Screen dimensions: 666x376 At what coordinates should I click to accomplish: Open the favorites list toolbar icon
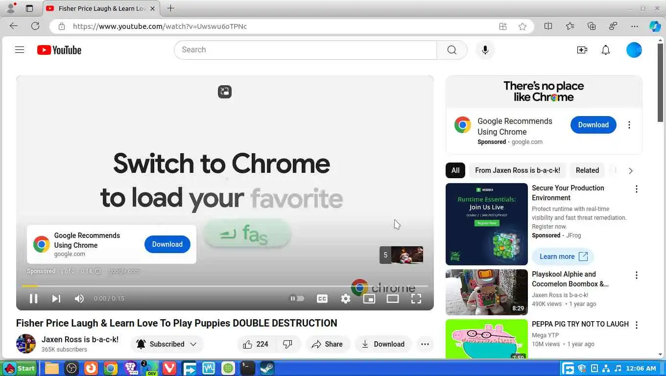pos(570,26)
